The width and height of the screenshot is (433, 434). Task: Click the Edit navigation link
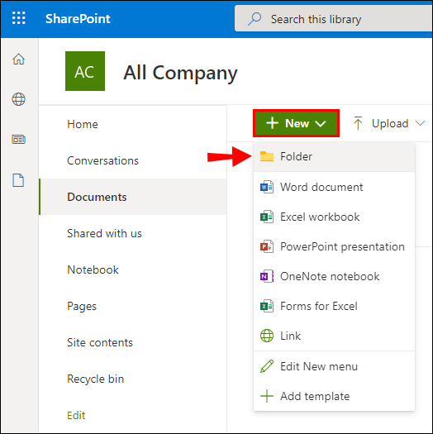(x=76, y=415)
